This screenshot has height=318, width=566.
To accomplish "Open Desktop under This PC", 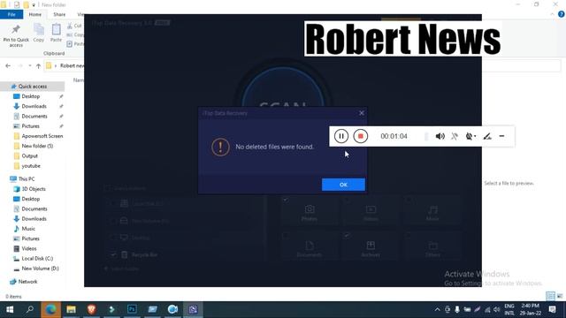I will click(x=31, y=199).
